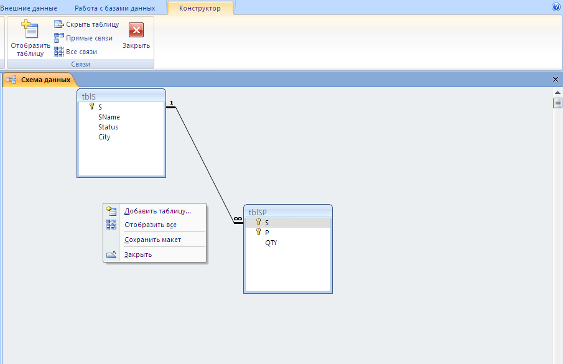Select the Схема данных document tab

[x=40, y=80]
